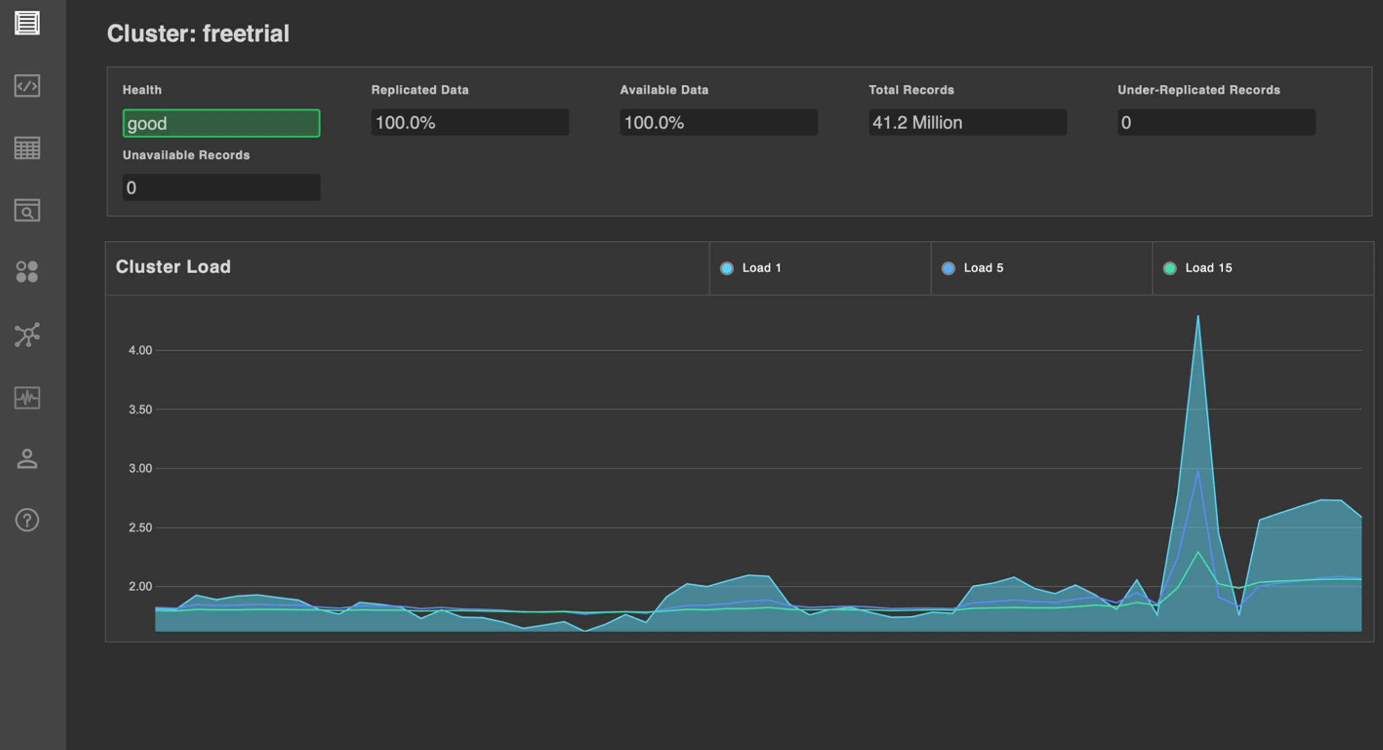This screenshot has height=750, width=1383.
Task: Open the user account icon in sidebar
Action: coord(27,459)
